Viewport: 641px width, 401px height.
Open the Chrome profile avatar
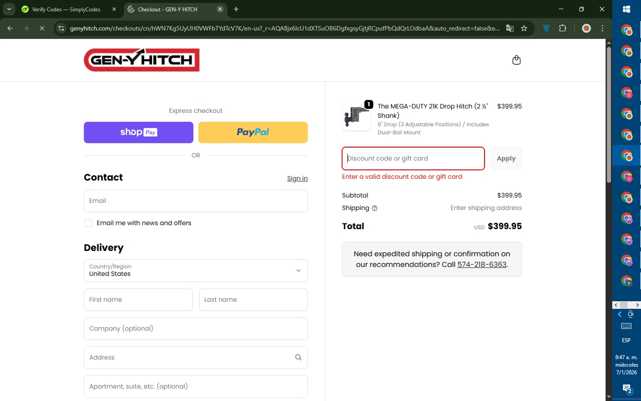click(x=586, y=28)
